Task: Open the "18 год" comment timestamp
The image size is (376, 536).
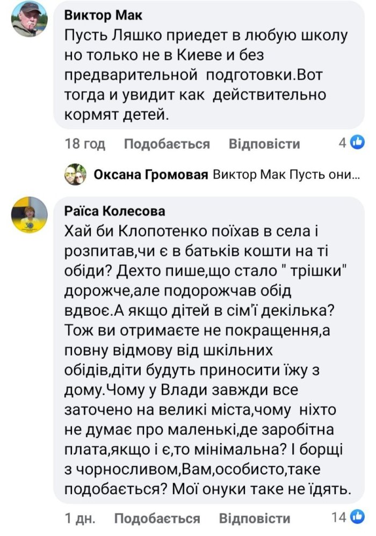Action: [85, 144]
